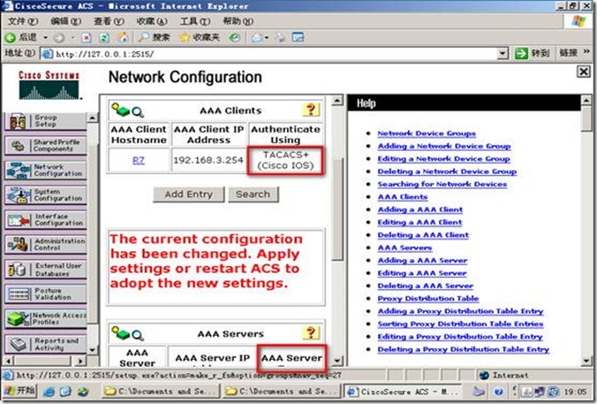The height and width of the screenshot is (404, 597).
Task: Open the 编辑(E) menu
Action: pyautogui.click(x=66, y=21)
